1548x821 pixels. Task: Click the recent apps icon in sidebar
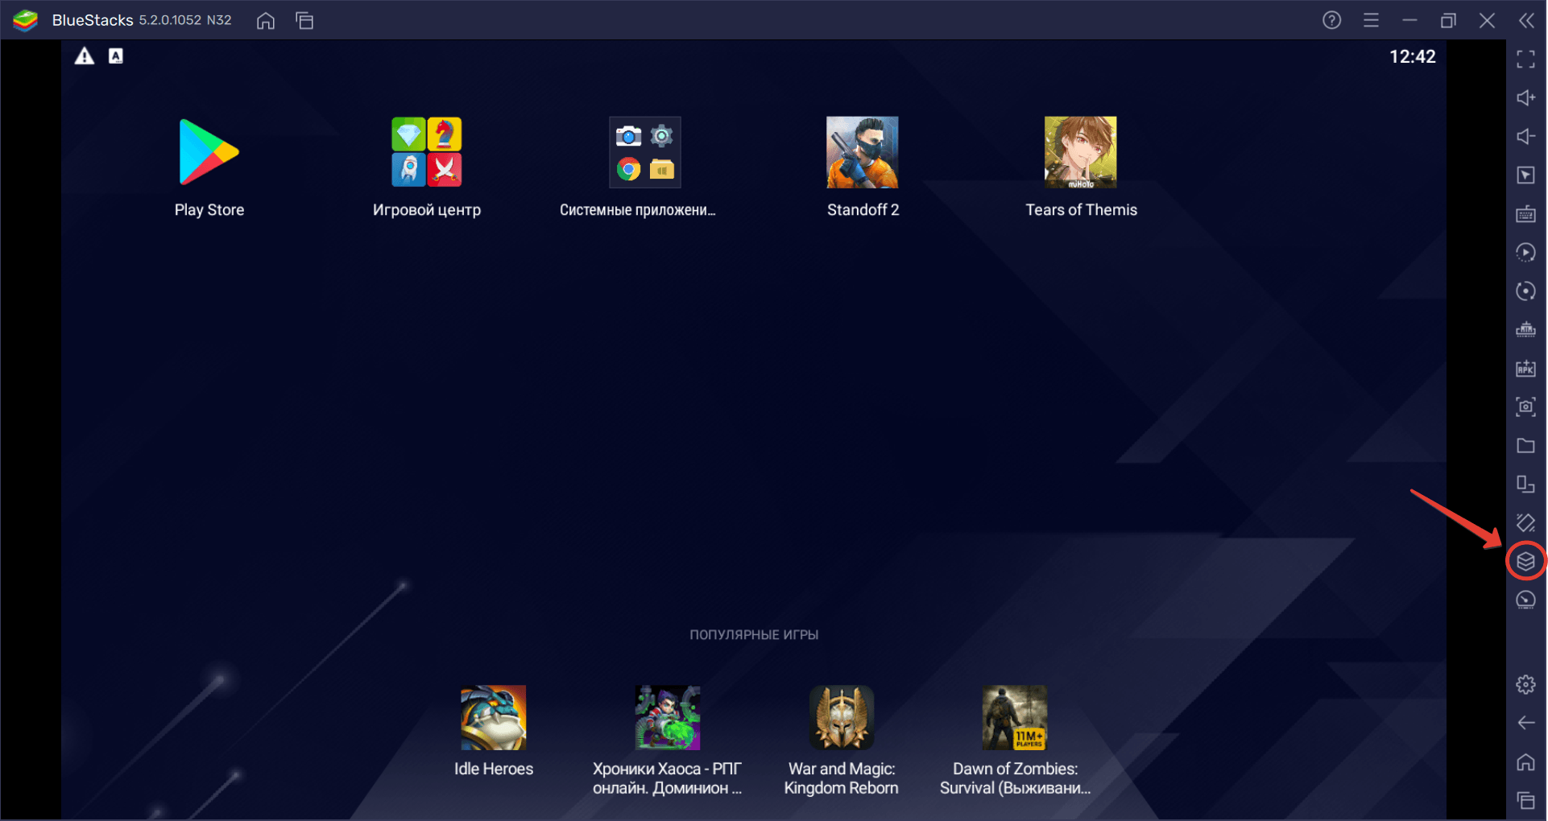point(1525,800)
